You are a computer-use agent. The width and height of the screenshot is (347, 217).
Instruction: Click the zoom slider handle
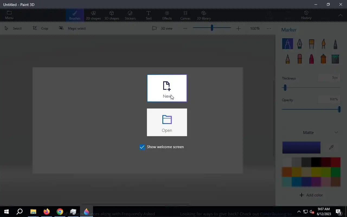point(212,28)
